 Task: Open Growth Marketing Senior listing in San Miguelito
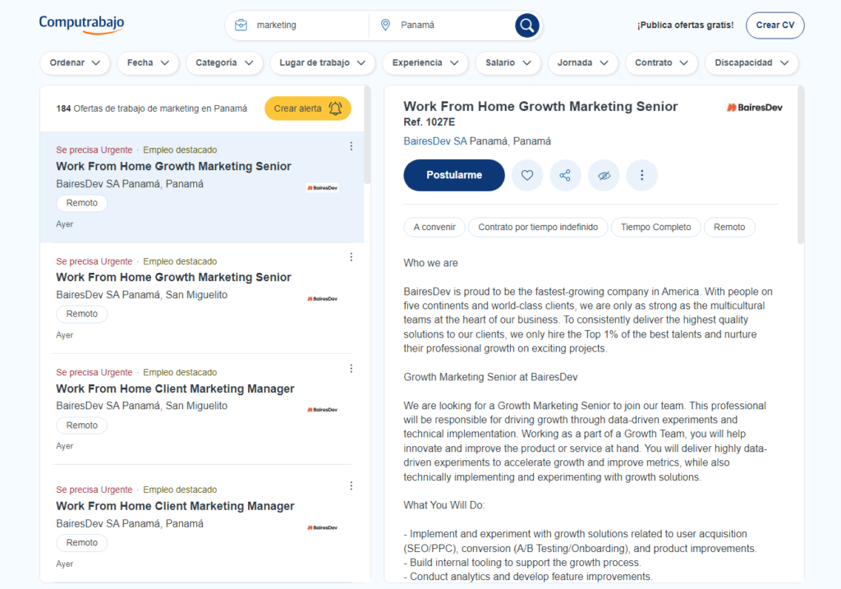tap(173, 278)
